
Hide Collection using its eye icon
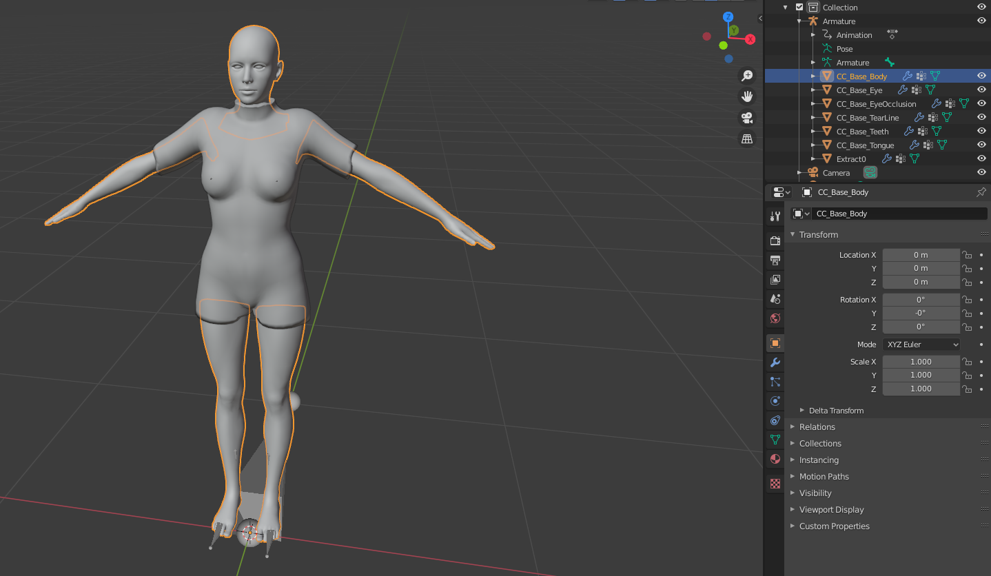pos(981,7)
